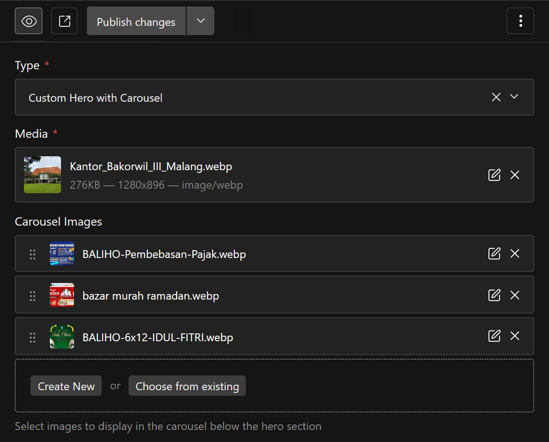Screen dimensions: 549x442
Task: Open preview in new window icon
Action: pos(64,21)
